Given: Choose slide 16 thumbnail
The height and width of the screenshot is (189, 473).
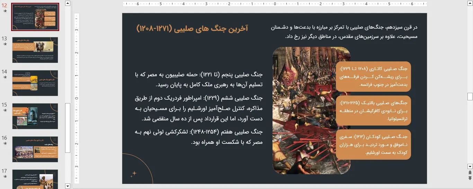Looking at the screenshot, I should click(x=35, y=149).
